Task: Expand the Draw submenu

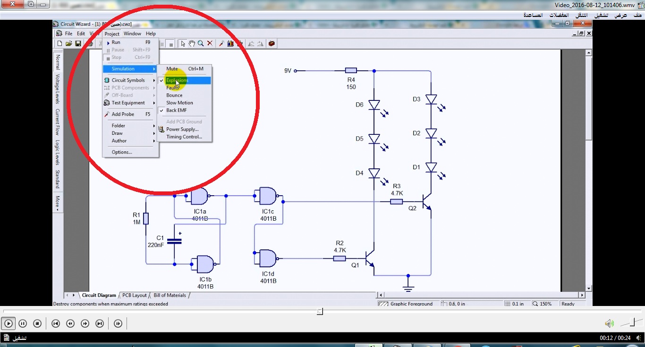Action: [x=130, y=133]
